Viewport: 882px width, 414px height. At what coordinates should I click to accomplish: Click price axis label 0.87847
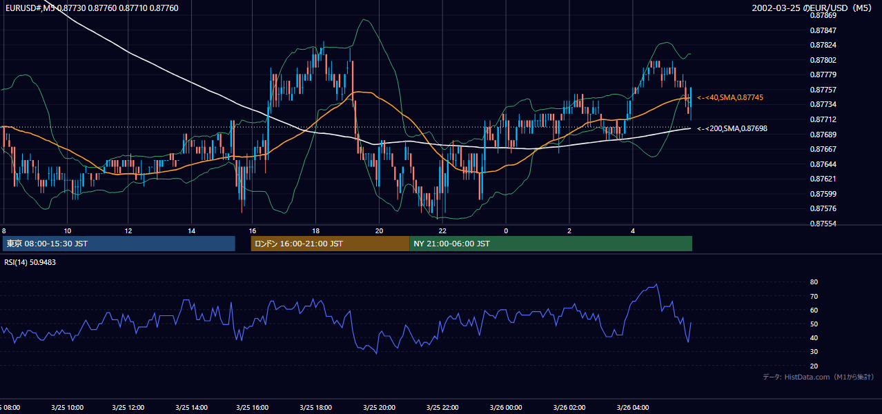click(823, 30)
